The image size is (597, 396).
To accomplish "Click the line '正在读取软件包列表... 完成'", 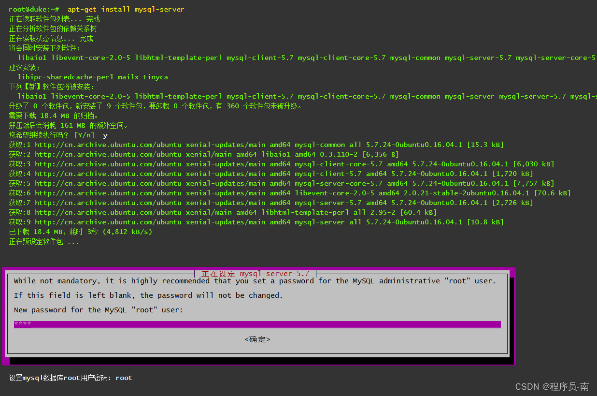I will 54,19.
